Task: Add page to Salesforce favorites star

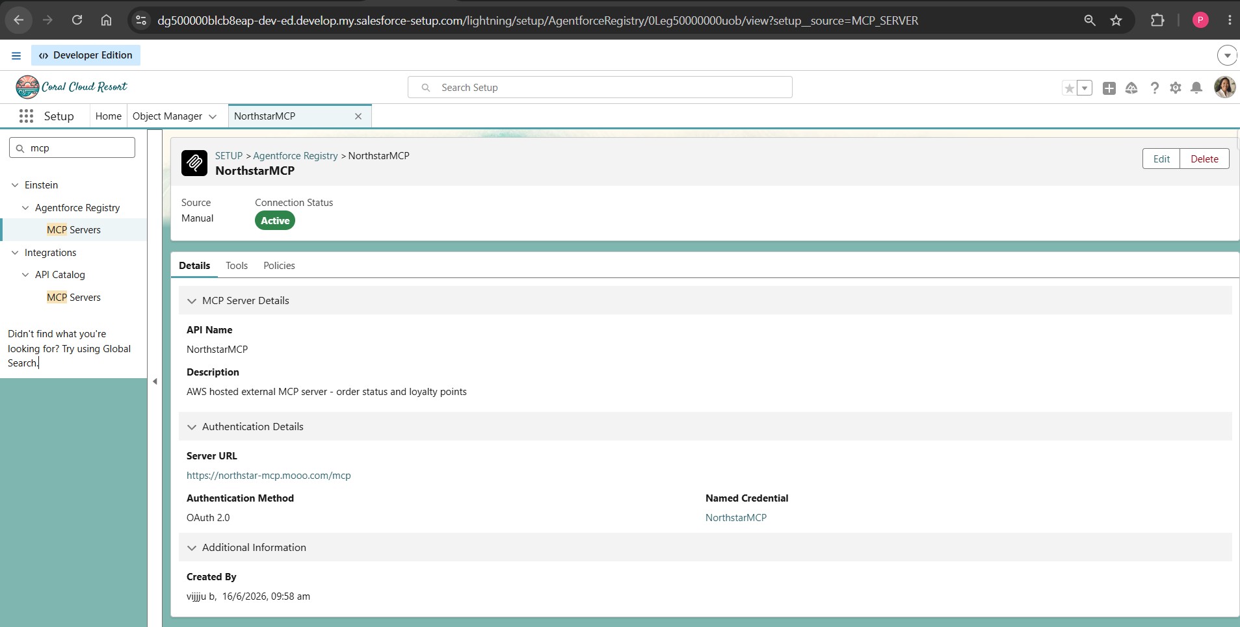Action: coord(1069,88)
